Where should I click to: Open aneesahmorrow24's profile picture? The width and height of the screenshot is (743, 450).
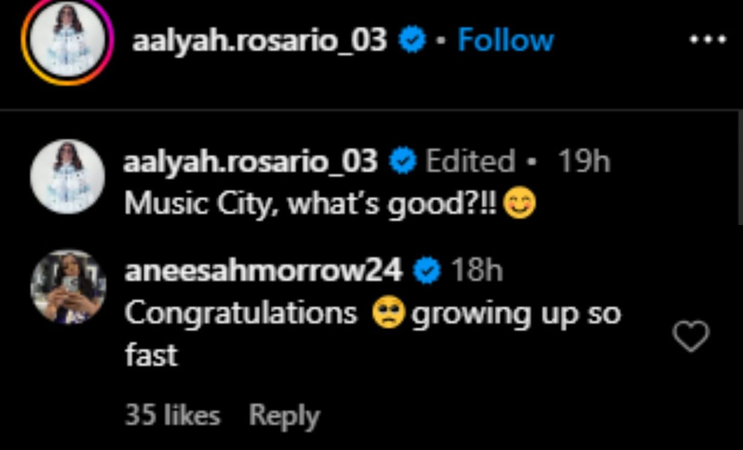(68, 287)
